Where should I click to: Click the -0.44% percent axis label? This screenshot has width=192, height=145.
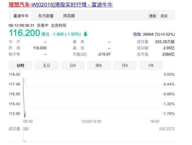click(169, 84)
